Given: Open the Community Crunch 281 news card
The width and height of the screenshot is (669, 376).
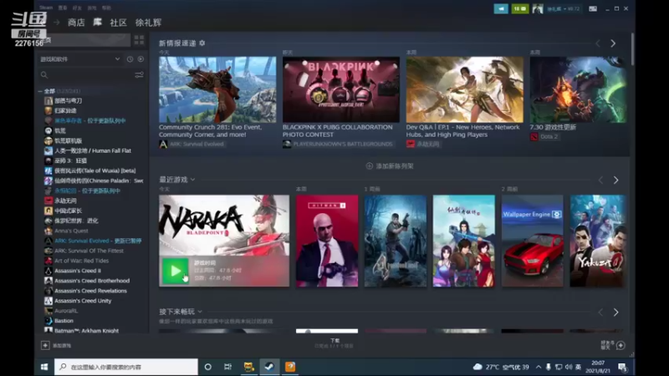Looking at the screenshot, I should pos(217,98).
